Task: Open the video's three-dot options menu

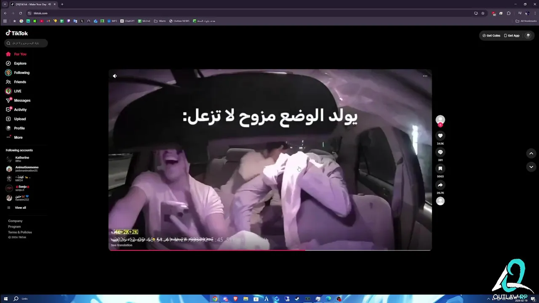Action: pos(425,76)
